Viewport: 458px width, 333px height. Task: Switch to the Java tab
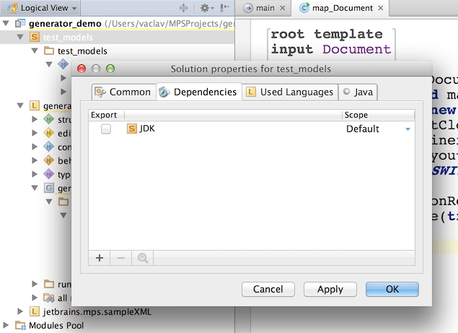(358, 92)
